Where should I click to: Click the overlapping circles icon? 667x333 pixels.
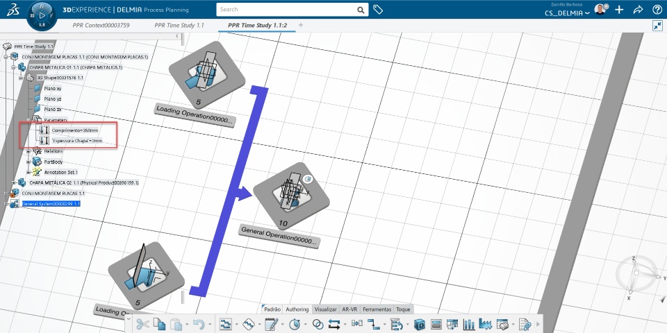(x=318, y=325)
